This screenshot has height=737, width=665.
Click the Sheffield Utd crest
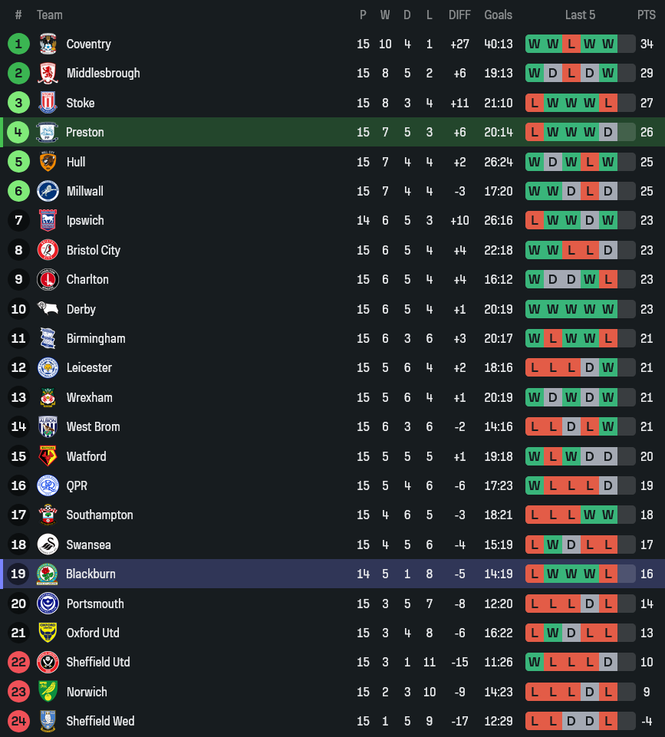click(x=48, y=662)
